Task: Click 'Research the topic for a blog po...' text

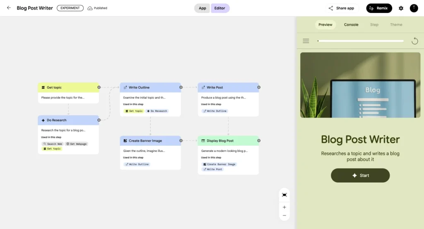Action: pos(63,130)
